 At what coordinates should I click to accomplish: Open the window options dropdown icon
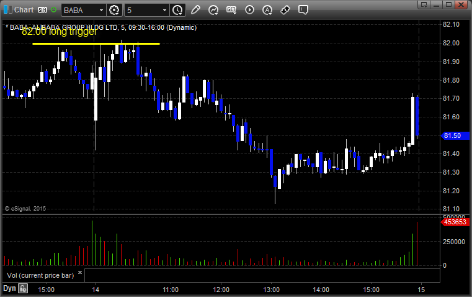point(424,4)
